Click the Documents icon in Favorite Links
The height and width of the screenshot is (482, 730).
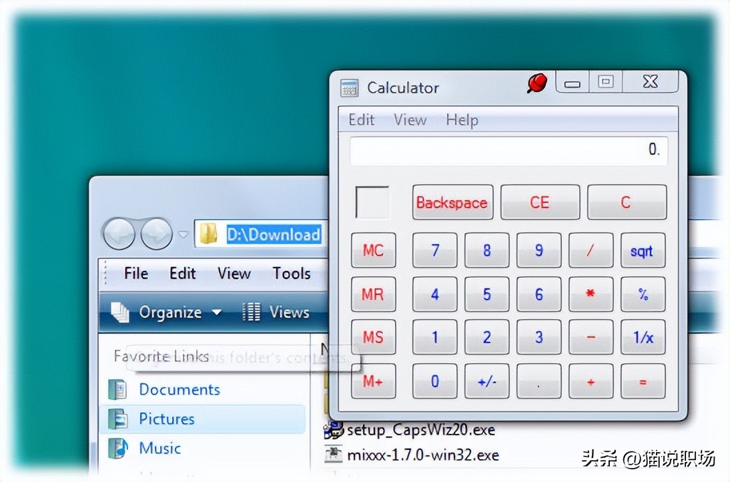coord(117,390)
